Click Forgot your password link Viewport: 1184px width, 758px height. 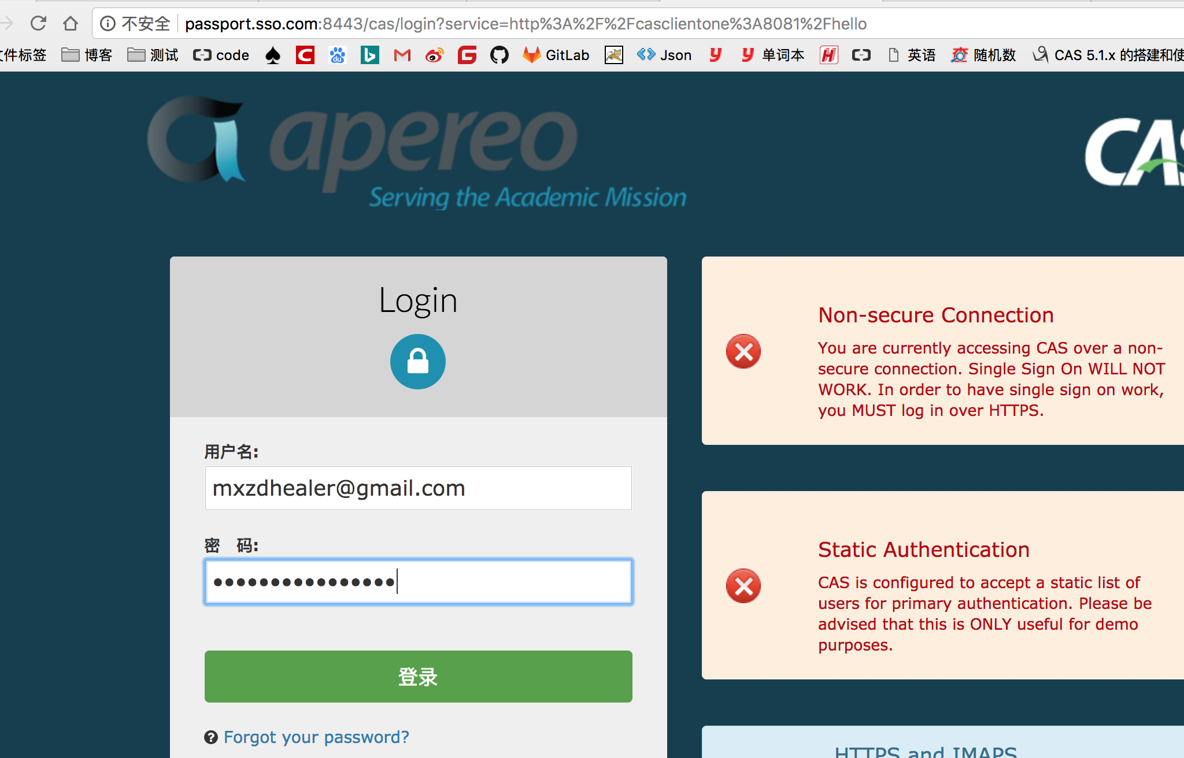316,737
